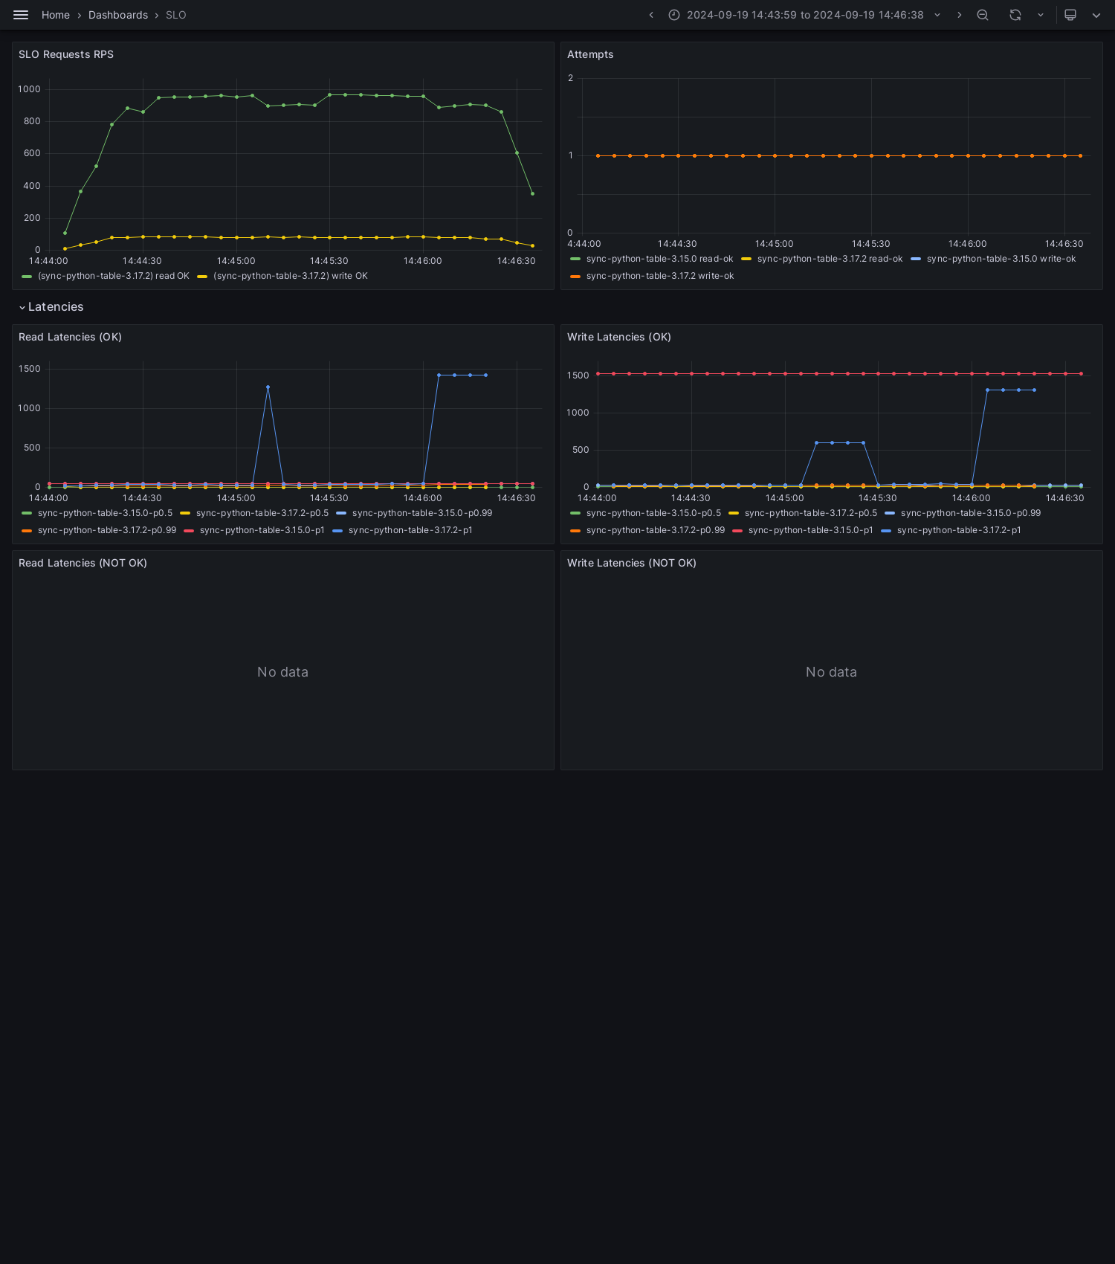The height and width of the screenshot is (1264, 1115).
Task: Click the RPS peak point at 14:45:30
Action: point(329,94)
